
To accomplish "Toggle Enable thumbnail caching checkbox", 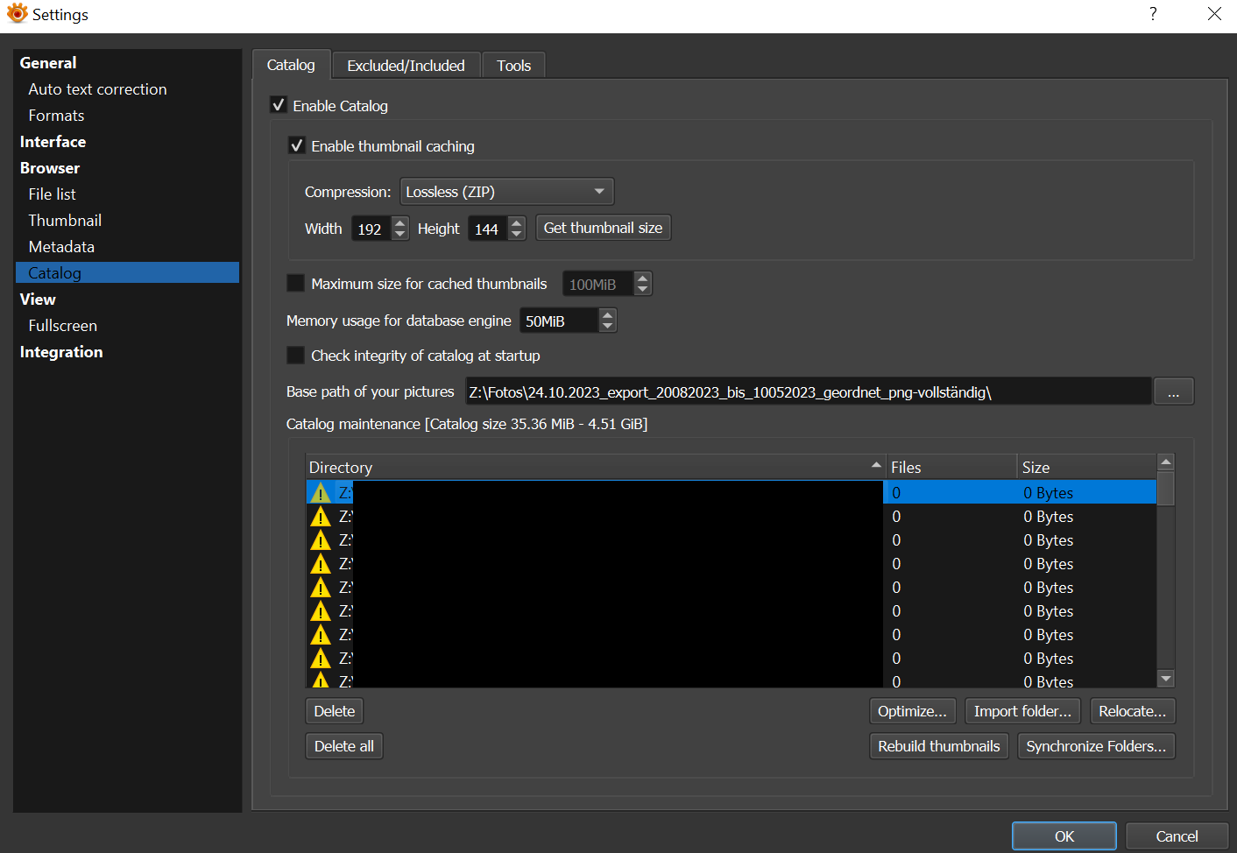I will click(x=297, y=145).
